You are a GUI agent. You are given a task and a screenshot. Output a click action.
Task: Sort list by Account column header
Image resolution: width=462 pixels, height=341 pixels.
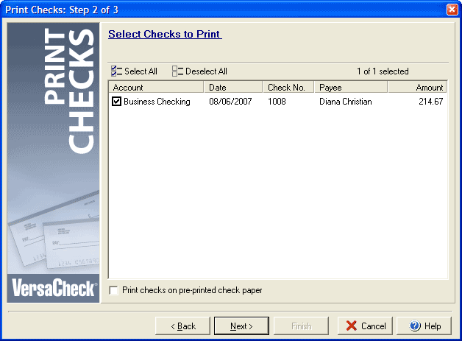click(156, 88)
